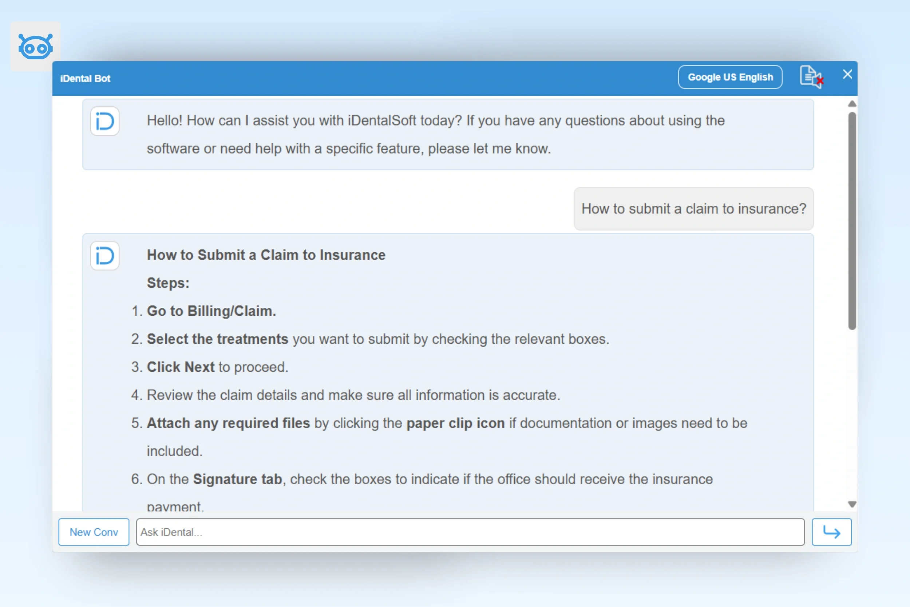910x607 pixels.
Task: Click the iD avatar beside claim steps
Action: pos(104,256)
